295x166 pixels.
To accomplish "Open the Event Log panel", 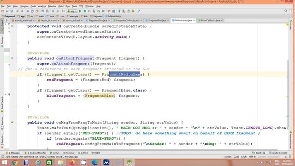I will pyautogui.click(x=259, y=153).
